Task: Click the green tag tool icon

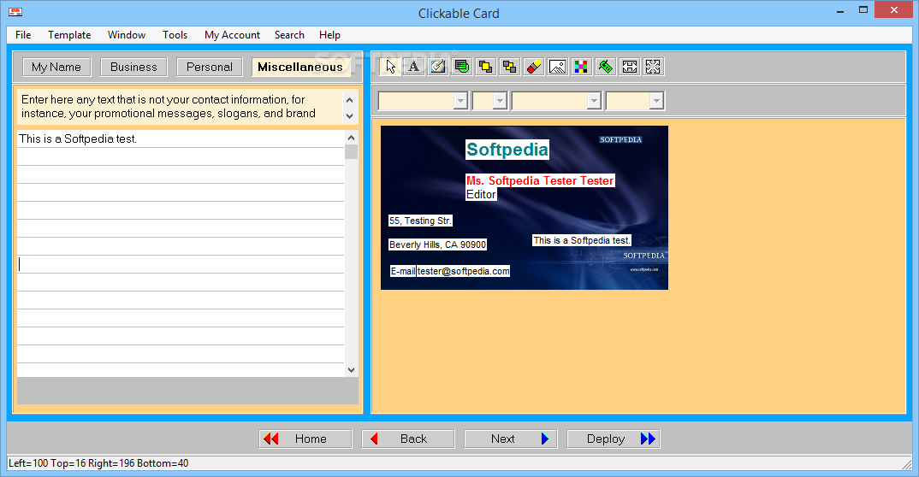Action: [x=606, y=67]
